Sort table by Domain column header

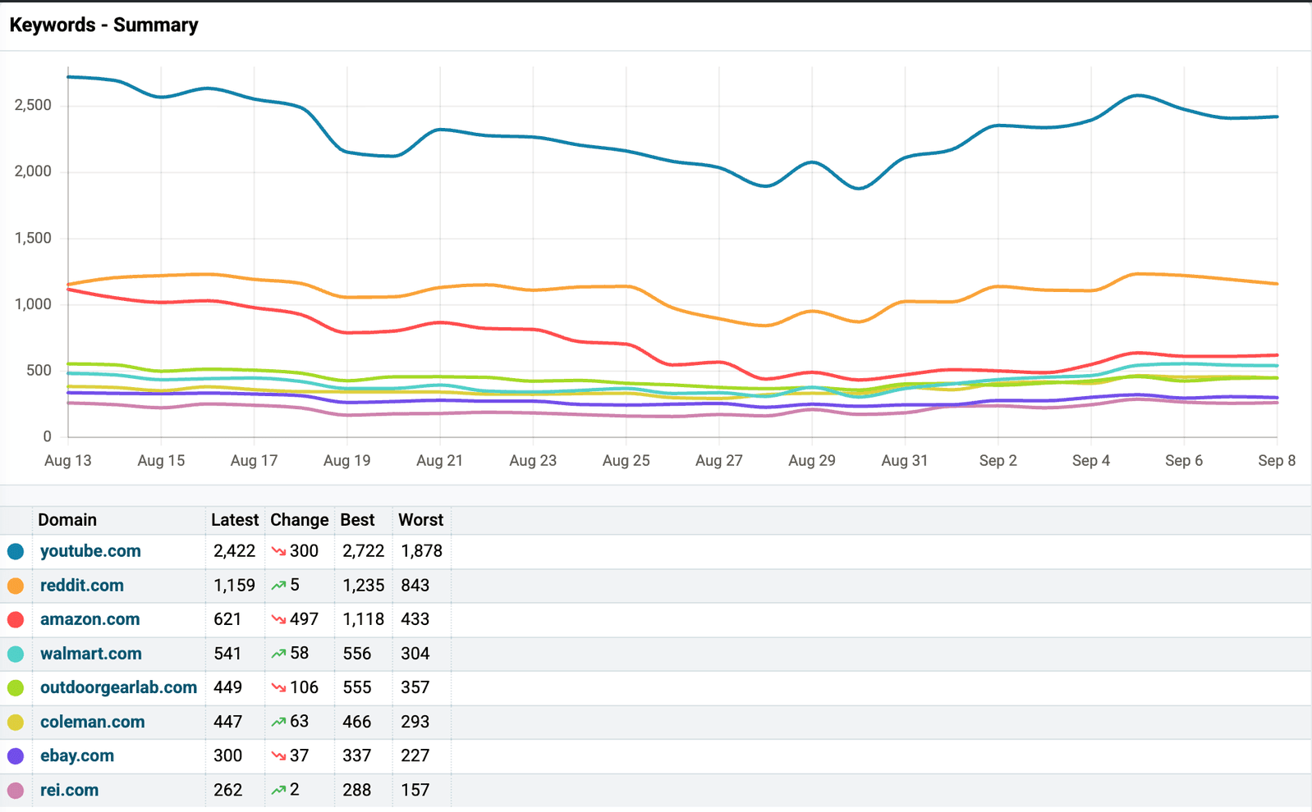coord(67,520)
